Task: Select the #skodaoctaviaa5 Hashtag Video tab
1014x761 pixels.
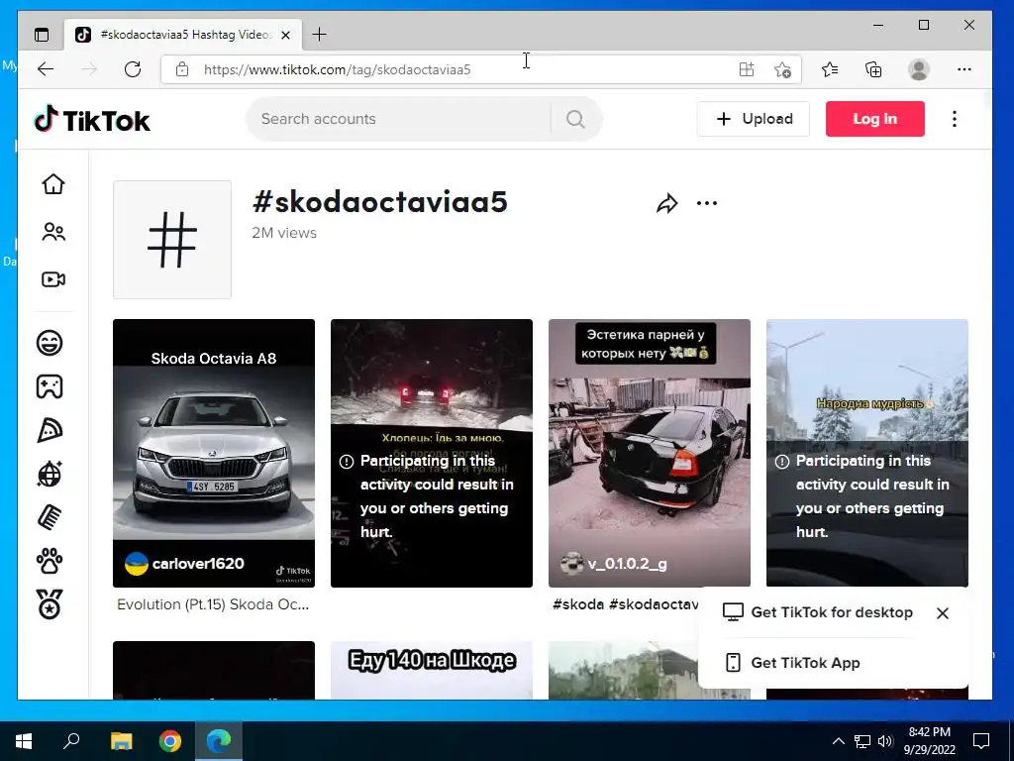Action: coord(182,35)
